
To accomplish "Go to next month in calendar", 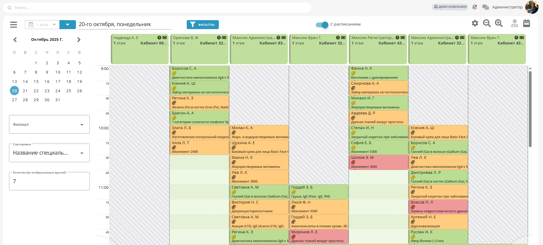I will click(x=79, y=40).
